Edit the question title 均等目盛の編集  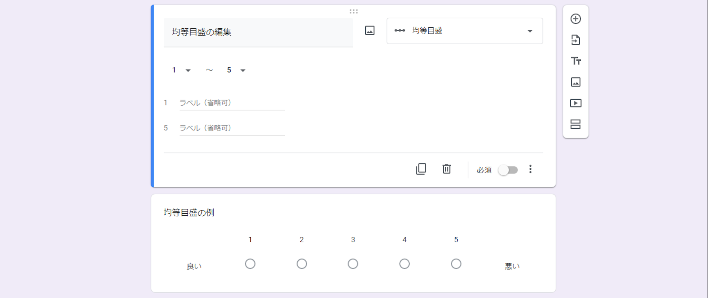tap(258, 32)
